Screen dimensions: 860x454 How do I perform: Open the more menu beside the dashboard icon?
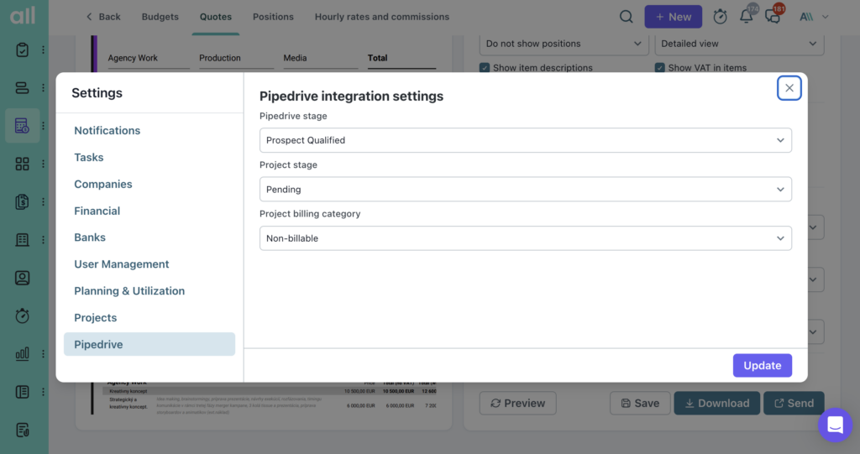43,164
